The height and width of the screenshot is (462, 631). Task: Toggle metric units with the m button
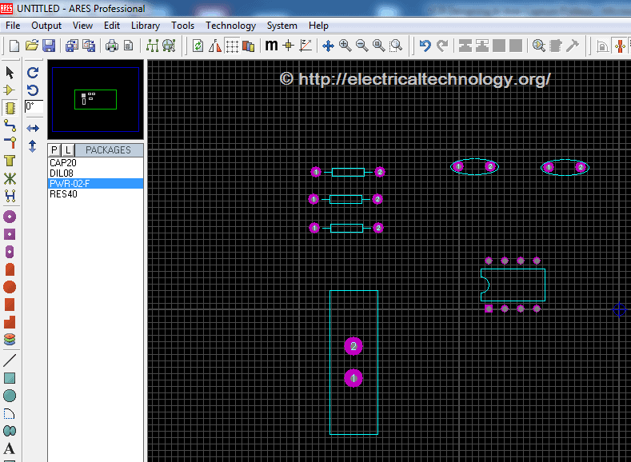pyautogui.click(x=271, y=46)
